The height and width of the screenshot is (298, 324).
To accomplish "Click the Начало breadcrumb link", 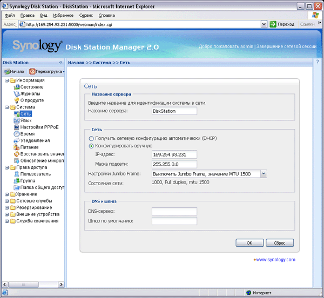I will pos(76,63).
